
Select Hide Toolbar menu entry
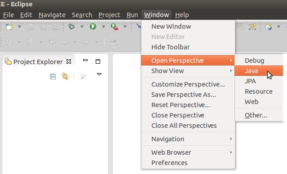pos(188,47)
